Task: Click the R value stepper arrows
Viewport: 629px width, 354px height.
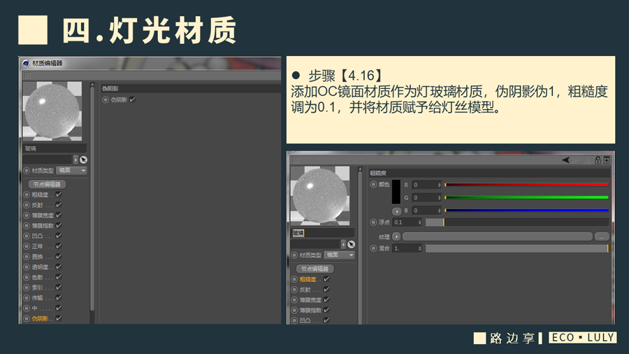Action: (x=440, y=185)
